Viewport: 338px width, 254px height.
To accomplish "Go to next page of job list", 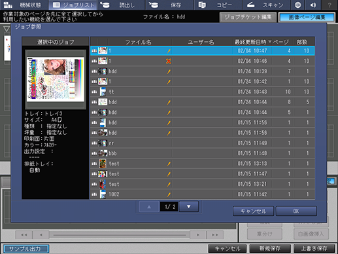I will click(x=189, y=206).
